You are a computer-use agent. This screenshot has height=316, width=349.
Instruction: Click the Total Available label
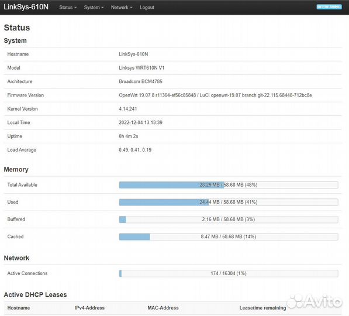point(22,185)
